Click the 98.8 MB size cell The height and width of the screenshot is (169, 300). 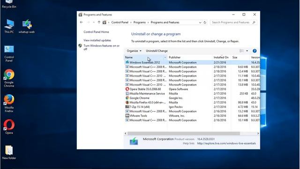click(x=243, y=102)
